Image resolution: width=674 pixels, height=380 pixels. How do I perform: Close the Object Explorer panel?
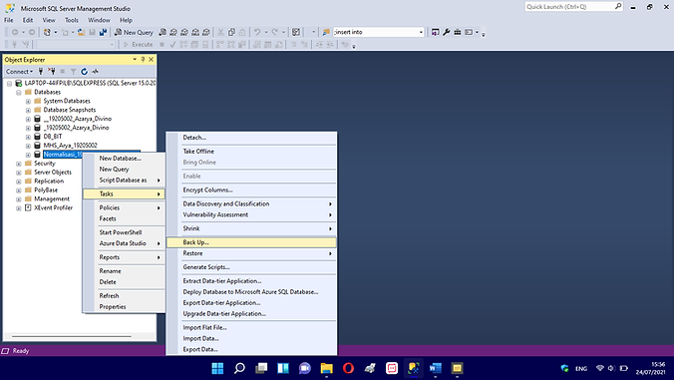pyautogui.click(x=151, y=59)
